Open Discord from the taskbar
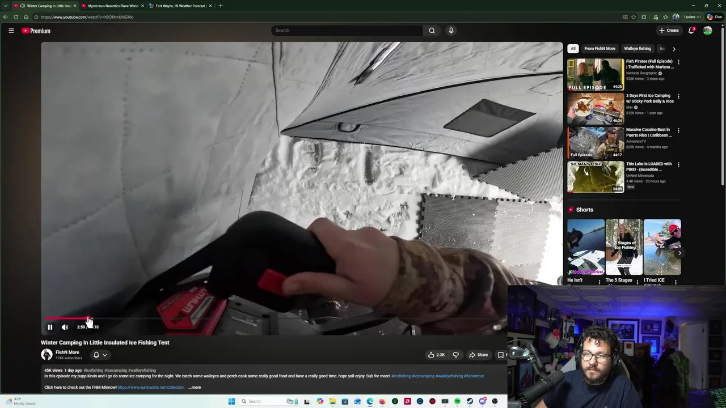Viewport: 726px width, 408px height. 482,401
